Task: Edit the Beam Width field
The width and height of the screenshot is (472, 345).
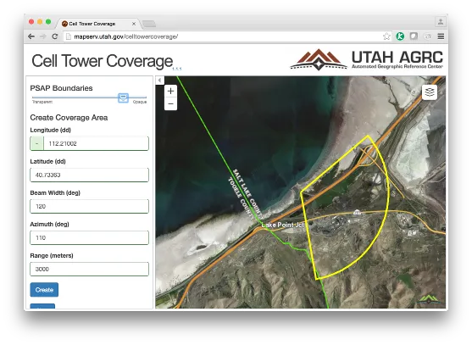Action: tap(90, 206)
